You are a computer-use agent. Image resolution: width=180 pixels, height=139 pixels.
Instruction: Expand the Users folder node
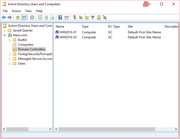(x=10, y=63)
